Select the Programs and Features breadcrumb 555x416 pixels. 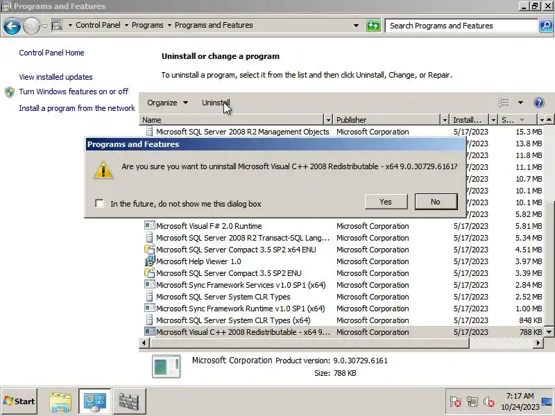coord(214,25)
